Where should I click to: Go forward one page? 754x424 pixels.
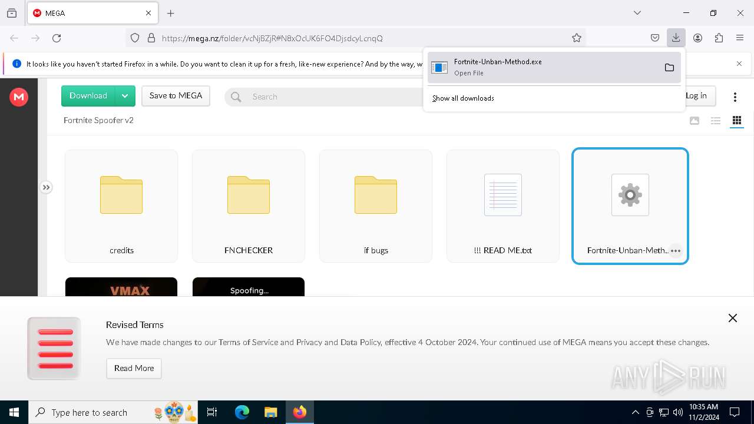click(35, 38)
